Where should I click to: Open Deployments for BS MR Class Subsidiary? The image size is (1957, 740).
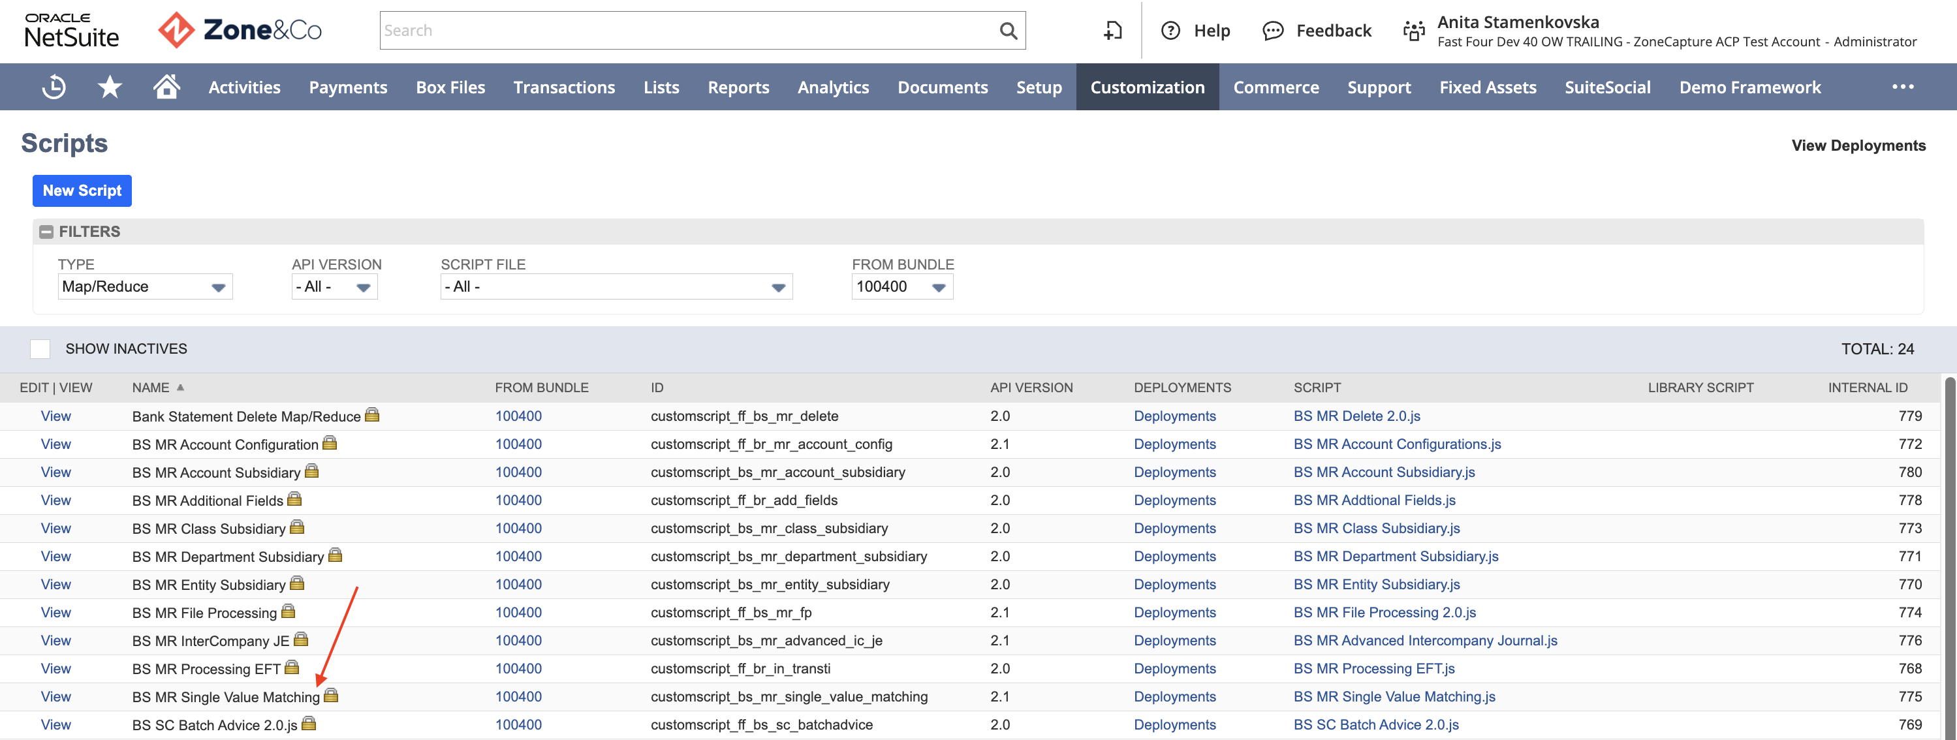(x=1174, y=528)
